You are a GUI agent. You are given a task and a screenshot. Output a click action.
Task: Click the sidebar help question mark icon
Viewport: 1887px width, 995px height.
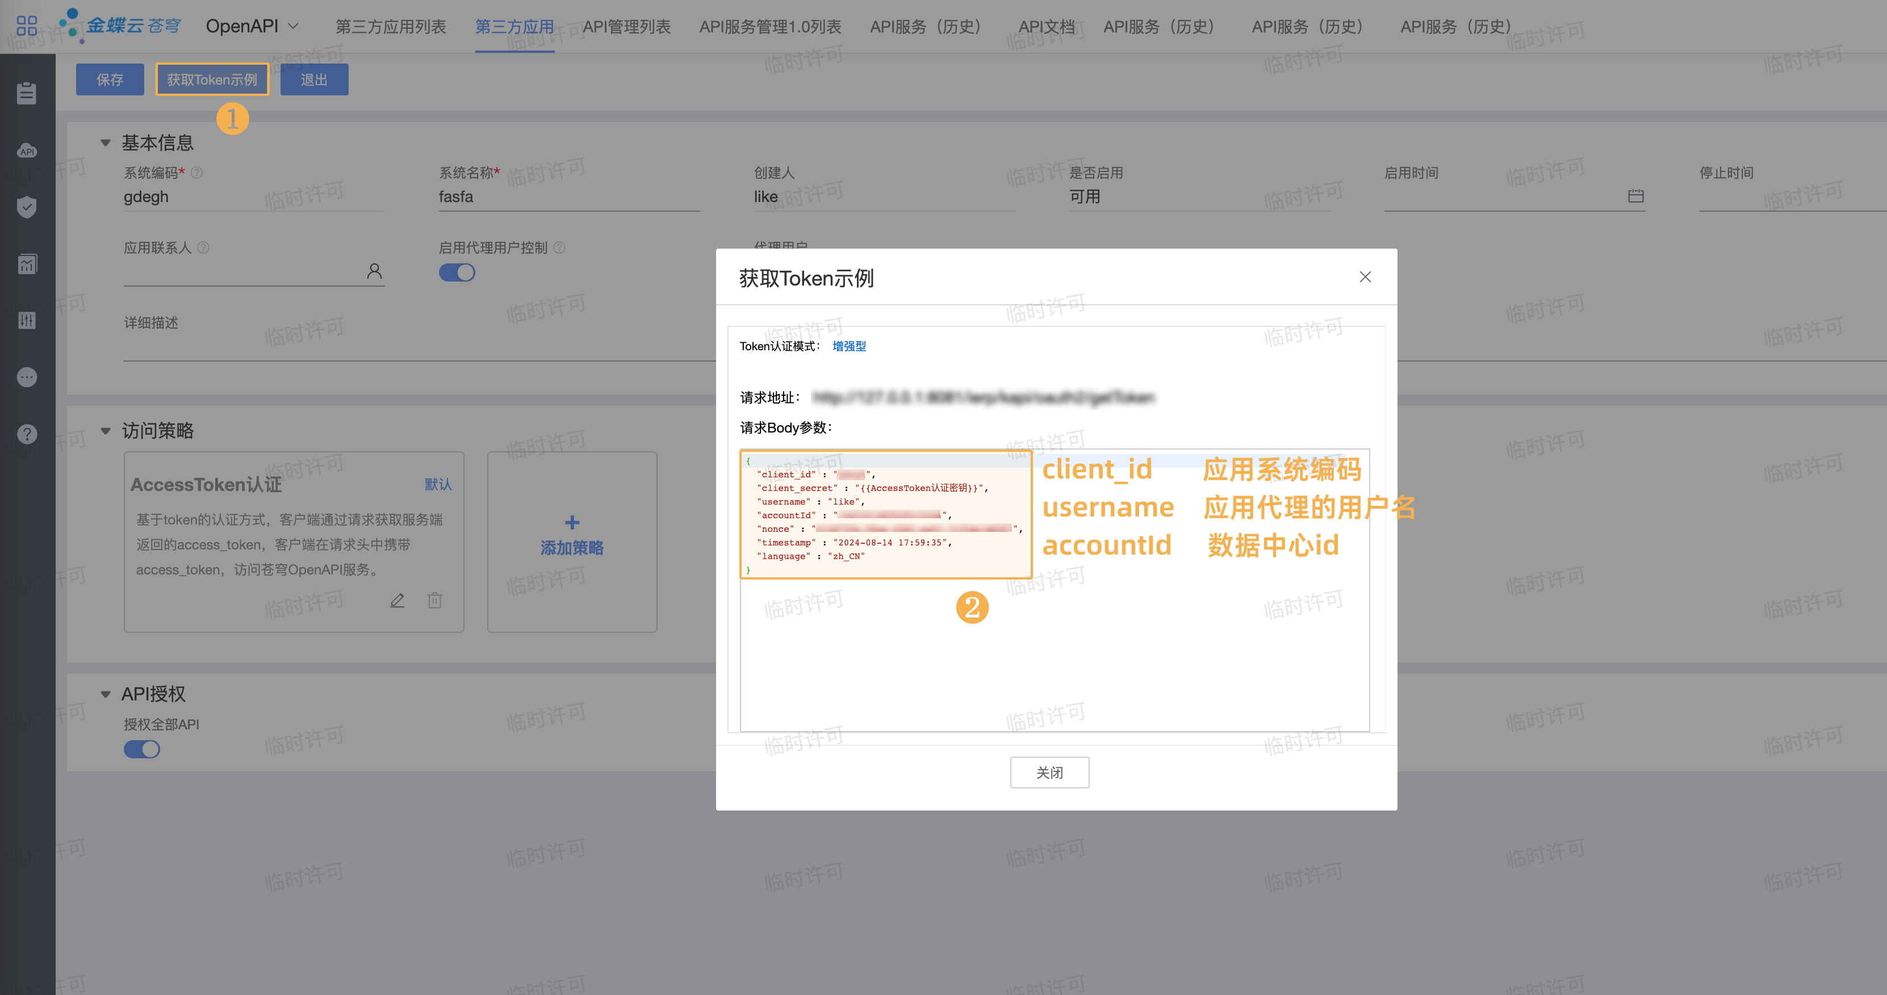tap(26, 434)
